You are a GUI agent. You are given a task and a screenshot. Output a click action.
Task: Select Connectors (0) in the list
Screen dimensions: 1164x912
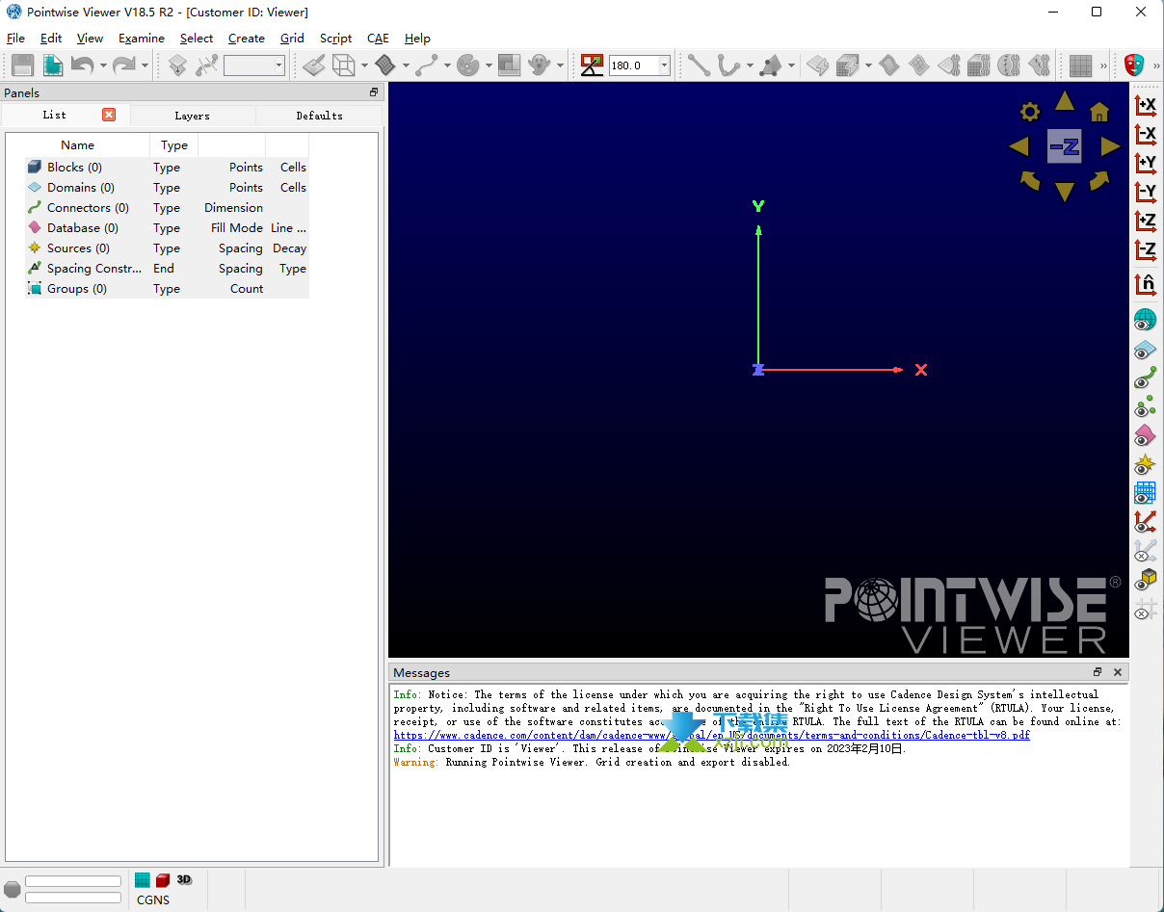click(87, 208)
